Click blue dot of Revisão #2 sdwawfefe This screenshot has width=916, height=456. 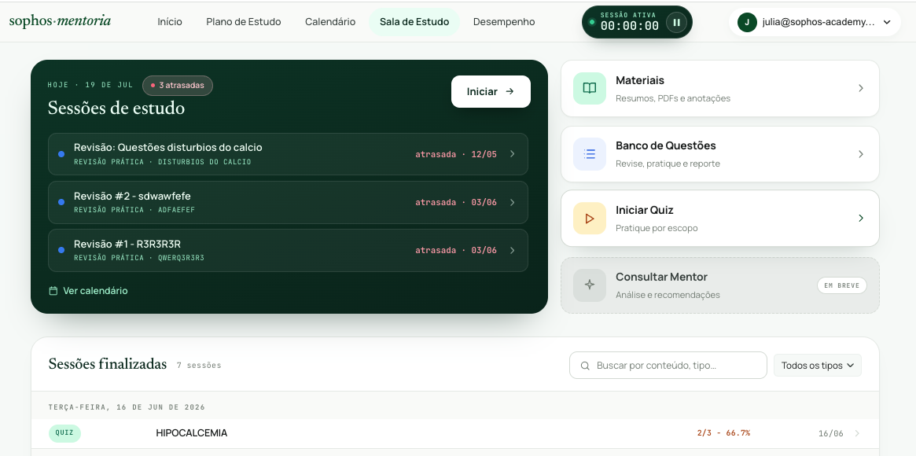[x=61, y=202]
